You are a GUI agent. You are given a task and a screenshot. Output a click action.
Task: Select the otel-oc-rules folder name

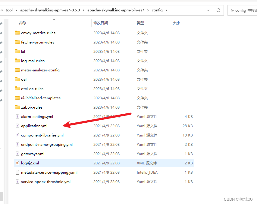(x=32, y=88)
